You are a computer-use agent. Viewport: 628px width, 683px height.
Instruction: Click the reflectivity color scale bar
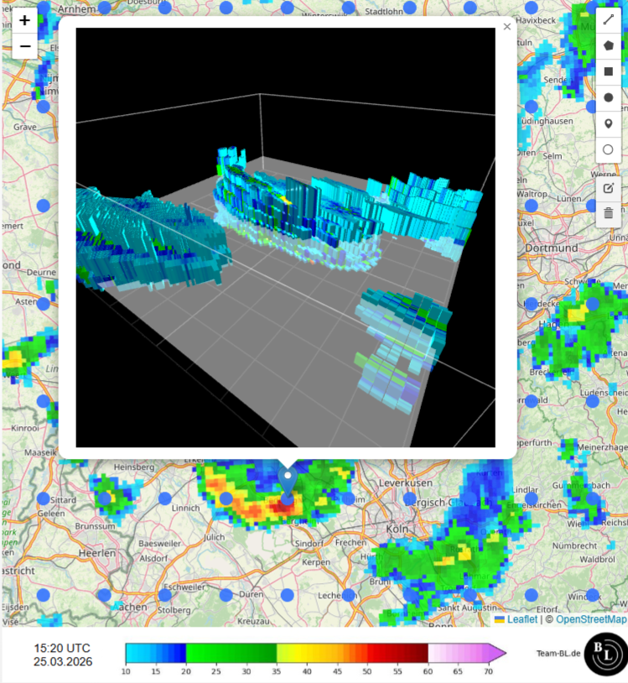click(x=316, y=653)
